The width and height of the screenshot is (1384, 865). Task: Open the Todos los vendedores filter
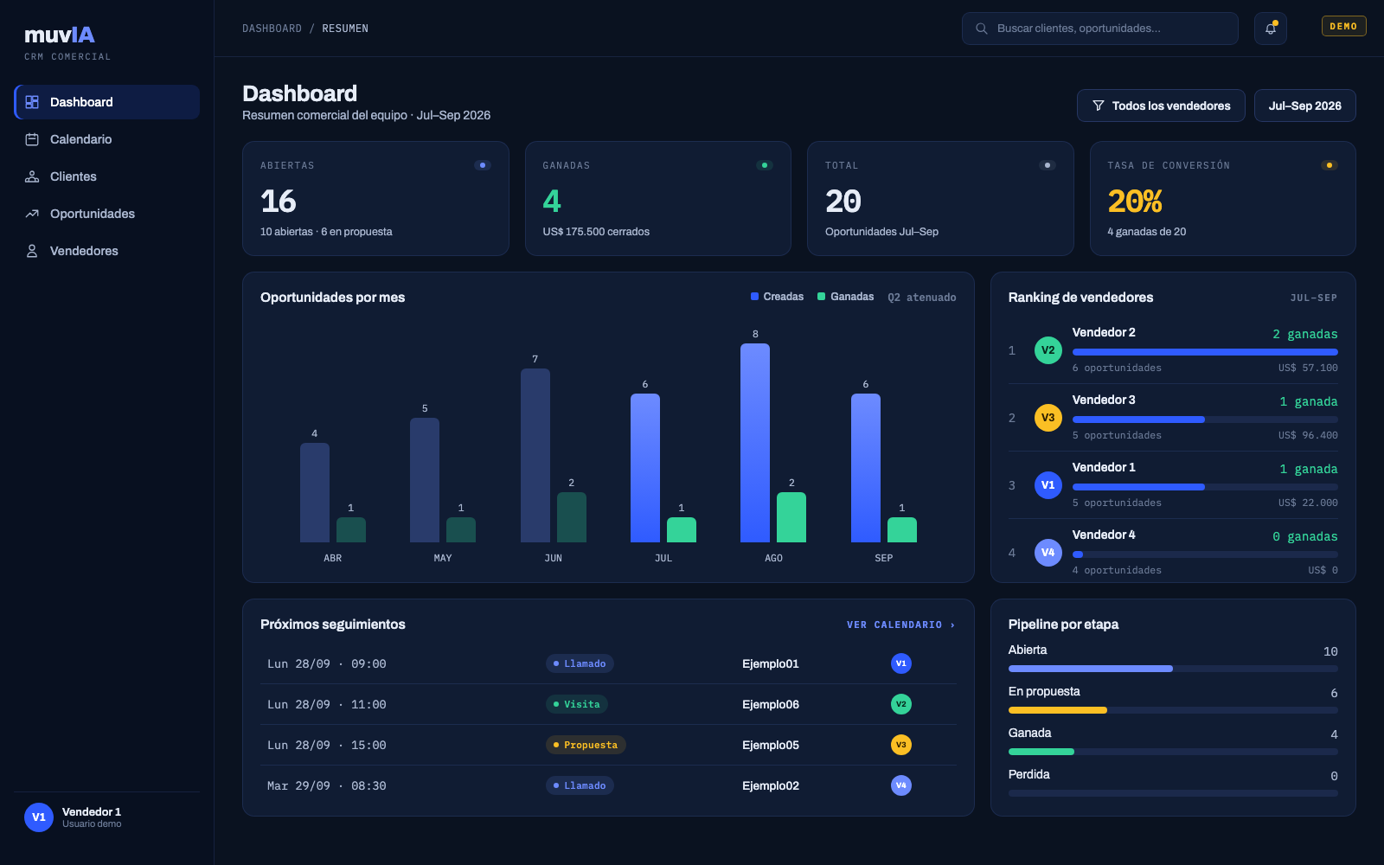[x=1161, y=106]
